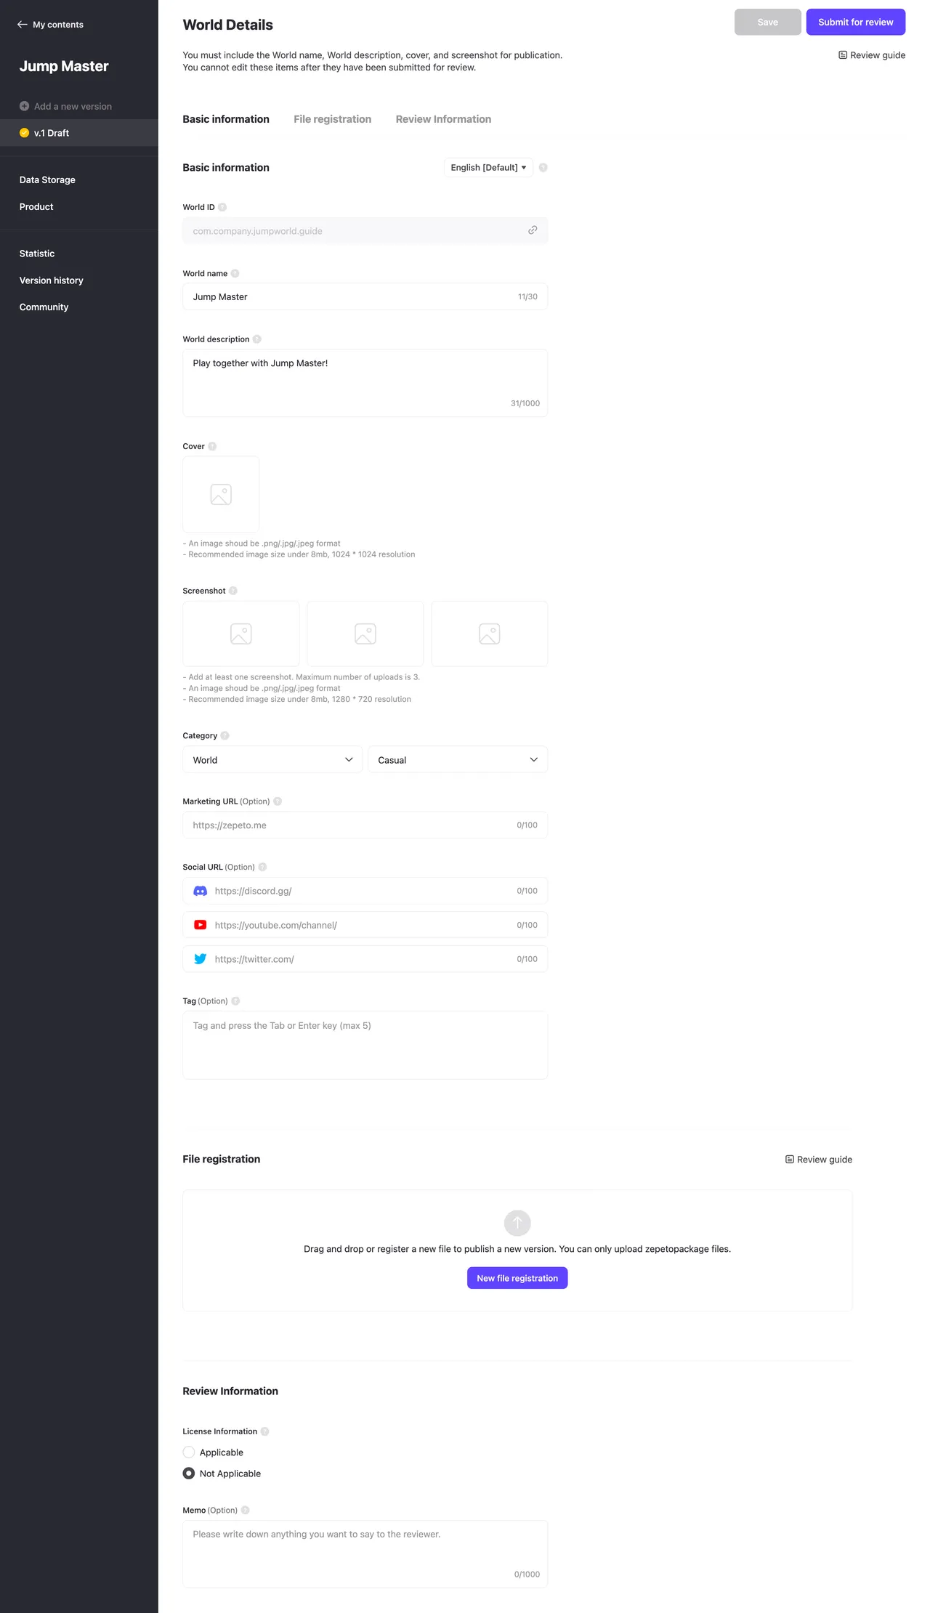
Task: Click the help icon beside World description
Action: coord(257,339)
